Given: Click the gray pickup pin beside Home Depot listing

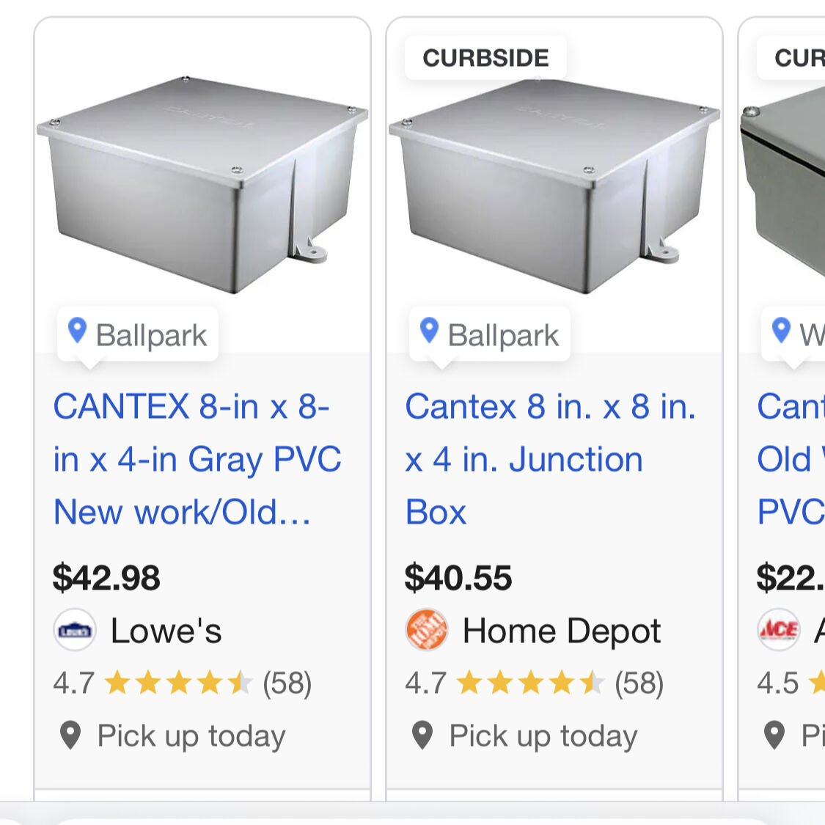Looking at the screenshot, I should click(422, 735).
